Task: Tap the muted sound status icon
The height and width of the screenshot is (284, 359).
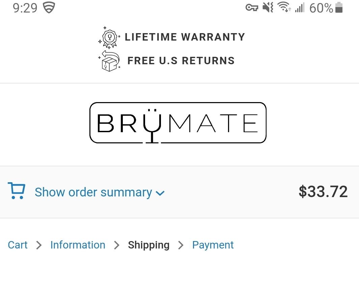Action: tap(268, 7)
